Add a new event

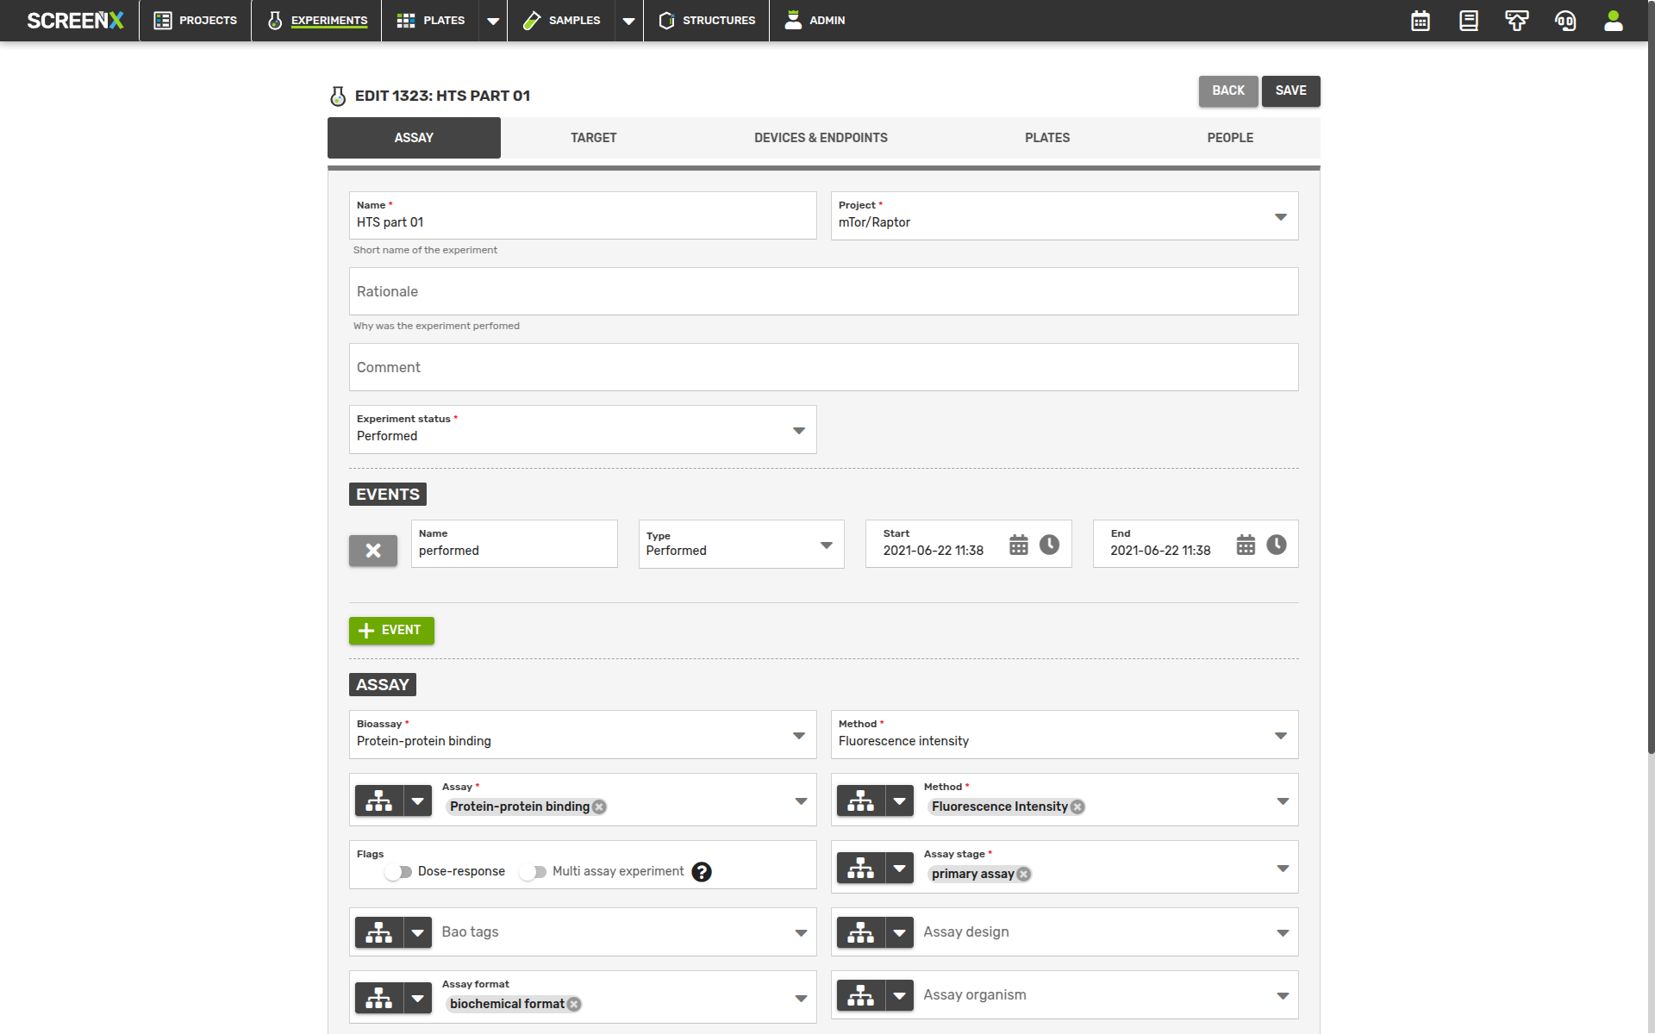point(391,631)
